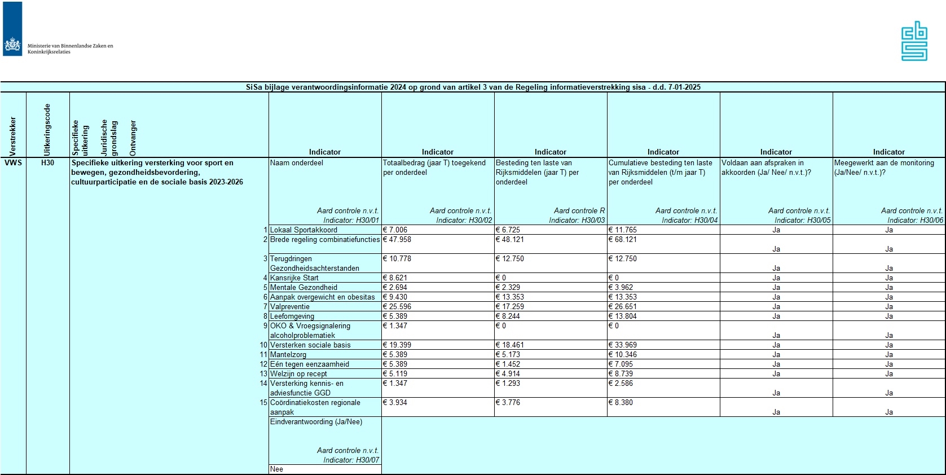Select the SiSa bijlage title row
Viewport: 946px width, 475px height.
pyautogui.click(x=473, y=87)
